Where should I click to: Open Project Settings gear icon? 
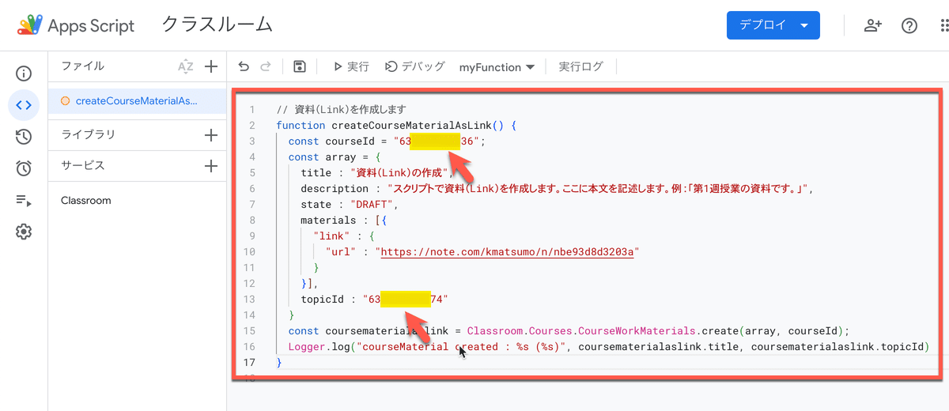pyautogui.click(x=24, y=232)
